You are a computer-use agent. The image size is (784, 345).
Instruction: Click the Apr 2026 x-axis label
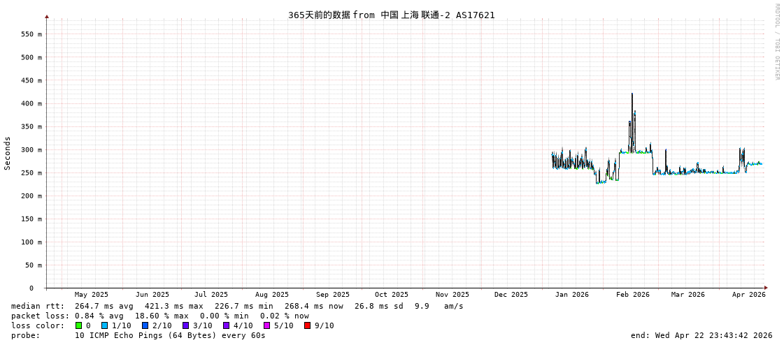(x=748, y=295)
